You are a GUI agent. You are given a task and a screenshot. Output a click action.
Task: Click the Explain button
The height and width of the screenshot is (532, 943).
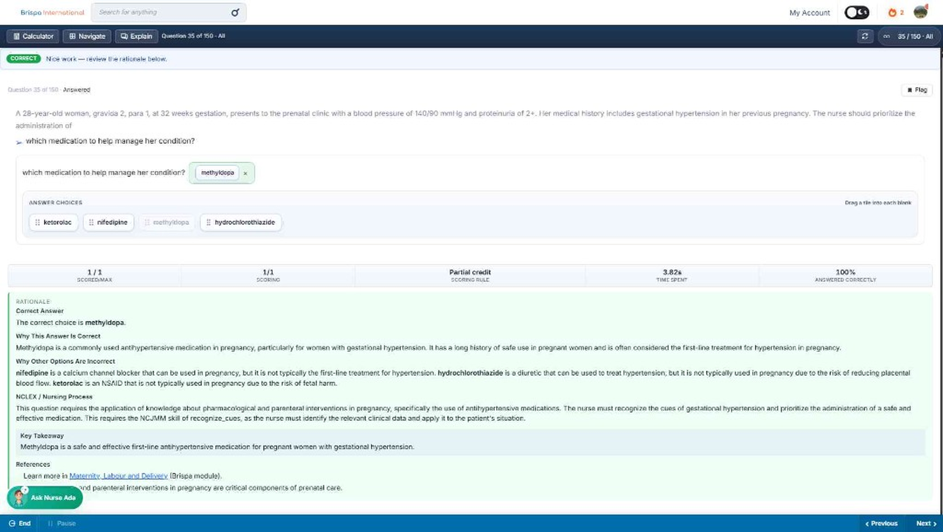coord(136,36)
